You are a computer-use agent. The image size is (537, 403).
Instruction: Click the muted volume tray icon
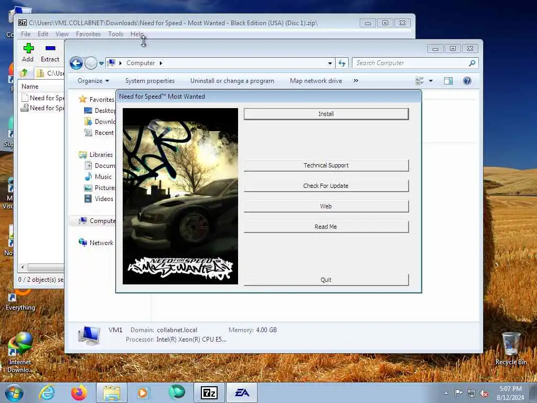[x=484, y=394]
